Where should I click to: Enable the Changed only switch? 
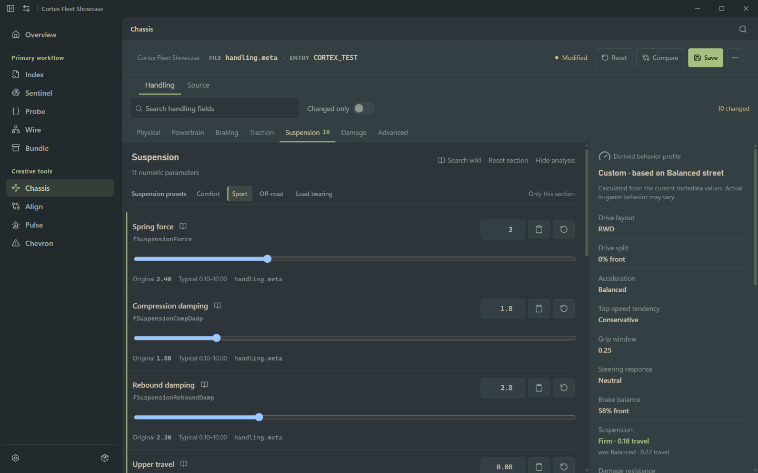coord(364,108)
